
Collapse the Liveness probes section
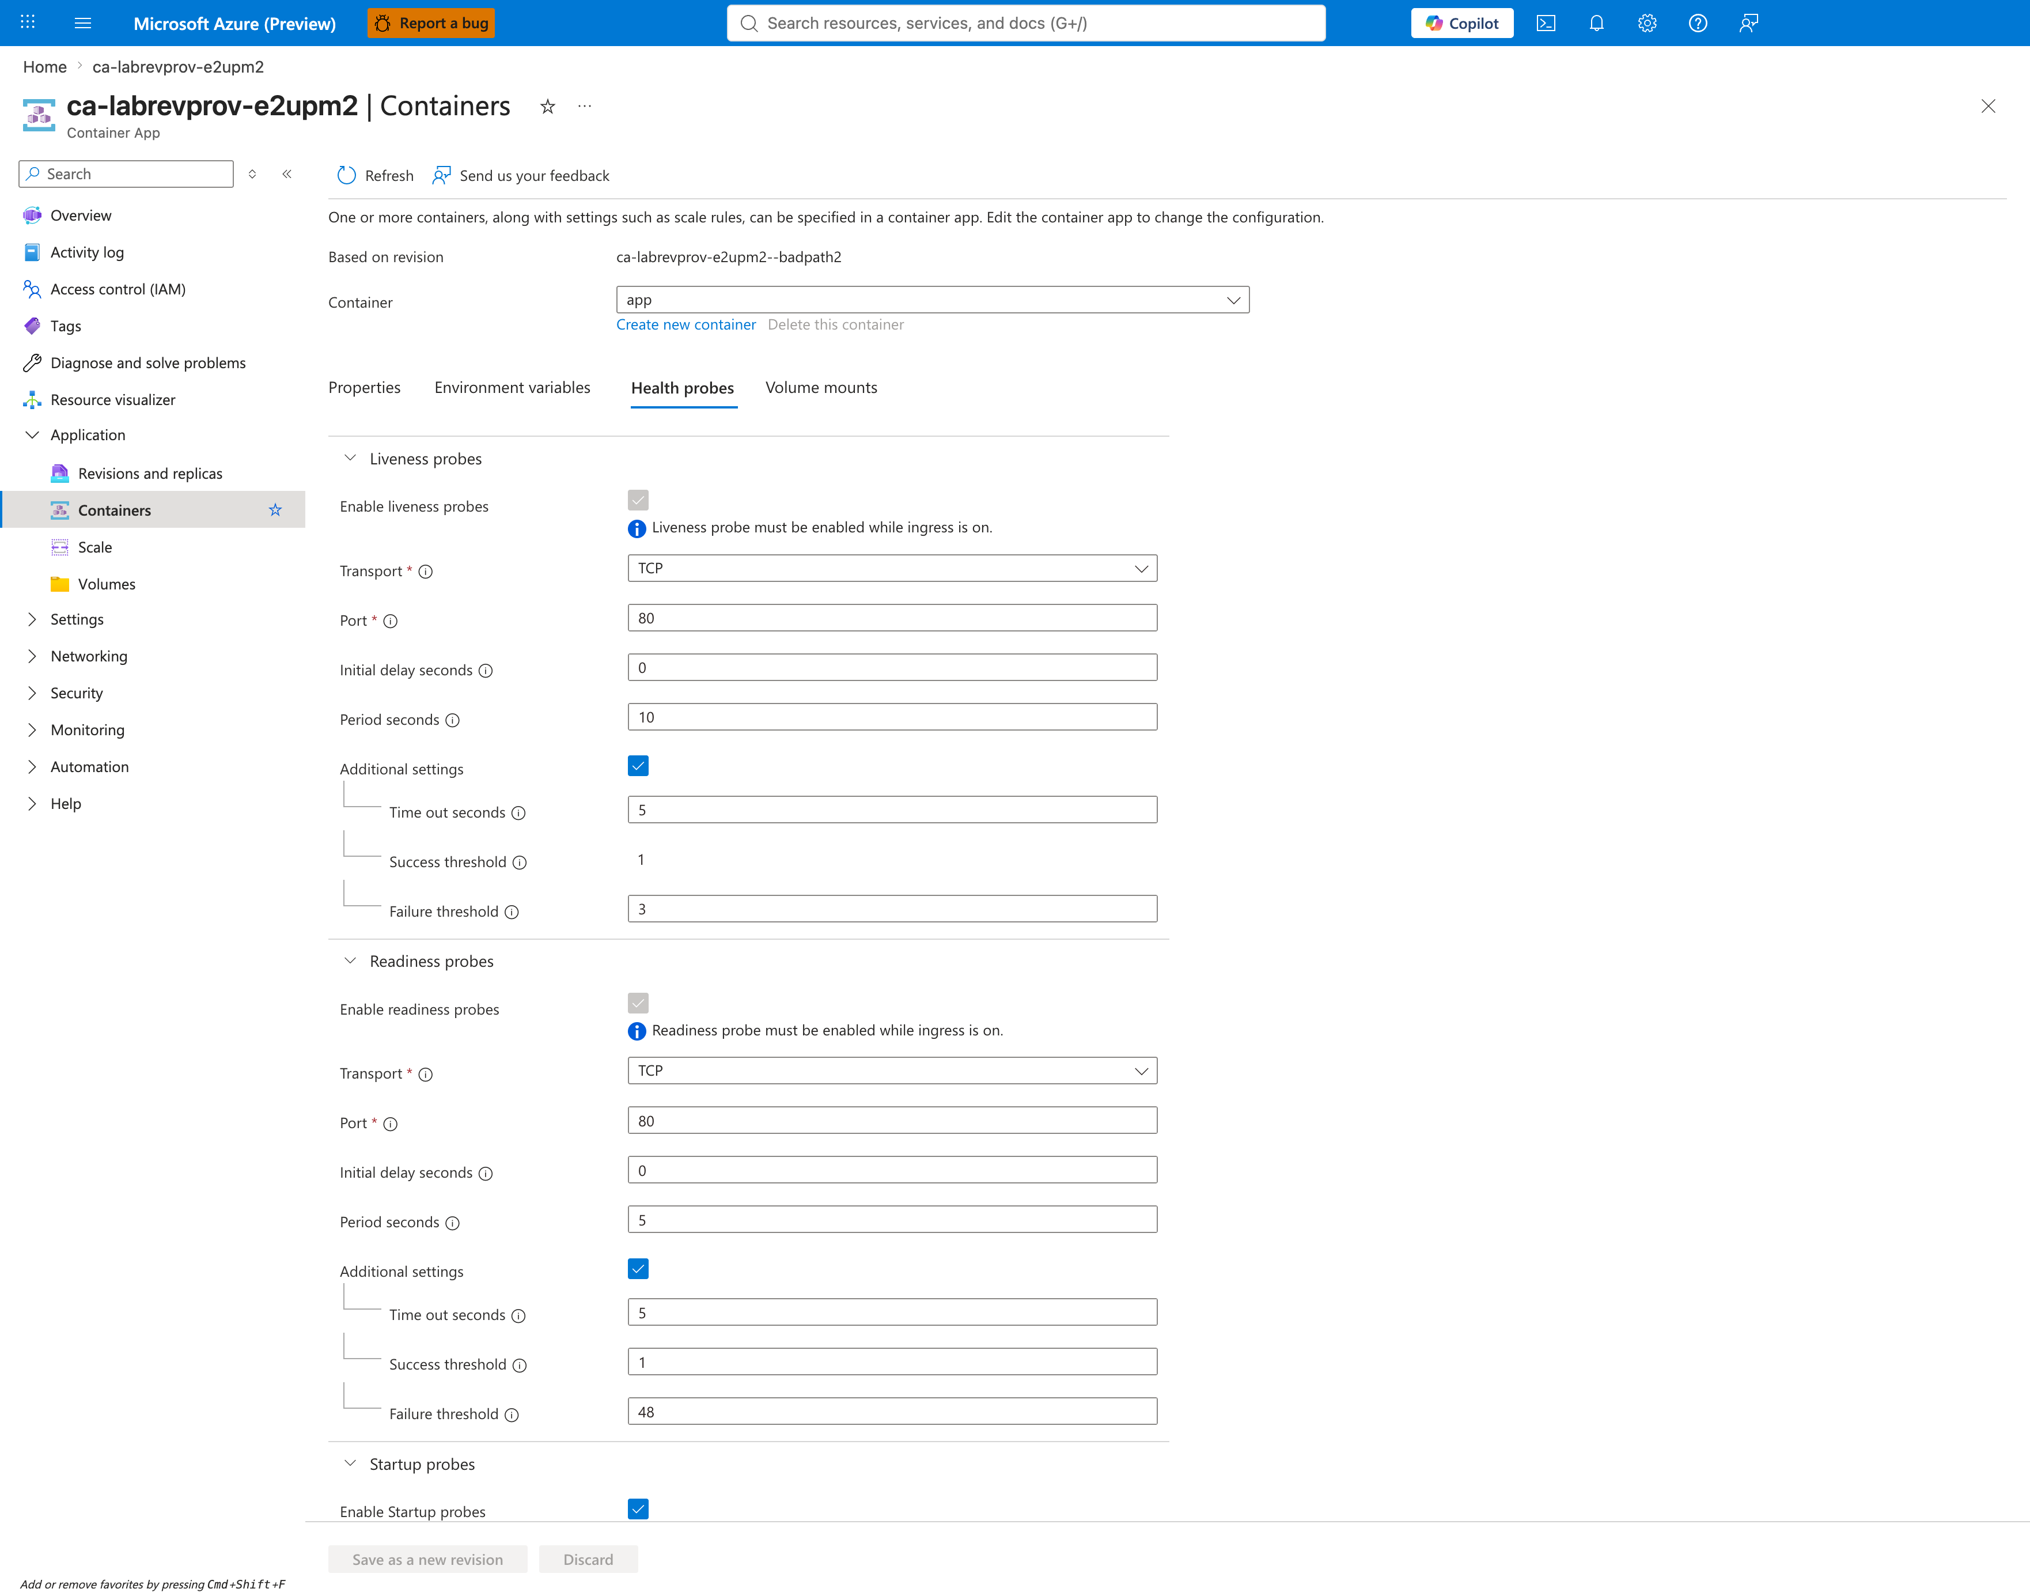tap(350, 458)
